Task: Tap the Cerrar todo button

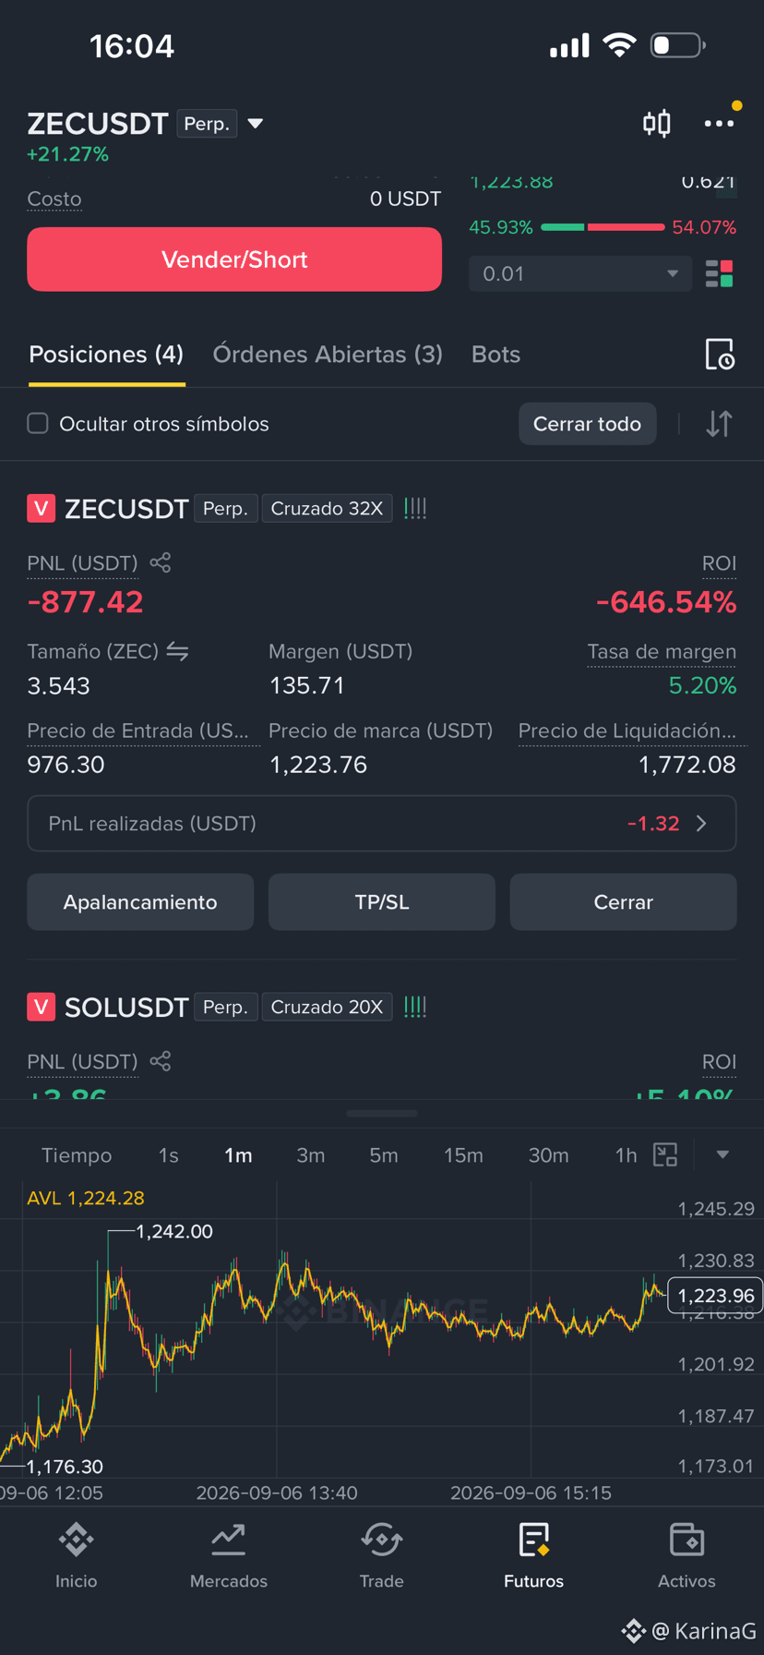Action: point(587,424)
